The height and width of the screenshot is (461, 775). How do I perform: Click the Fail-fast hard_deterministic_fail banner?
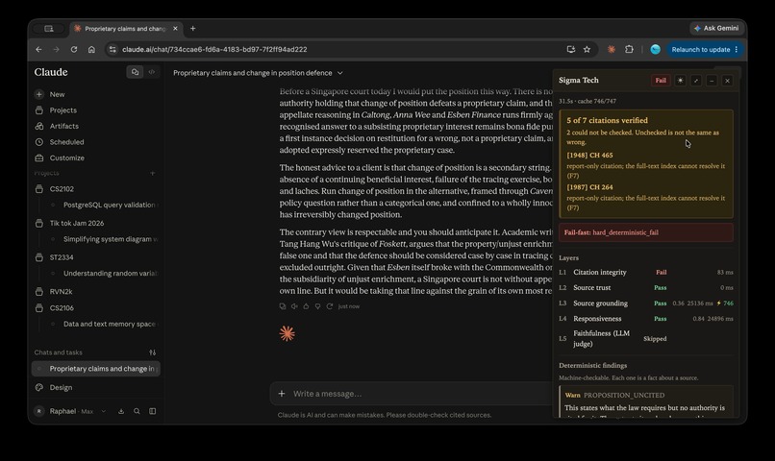[646, 232]
